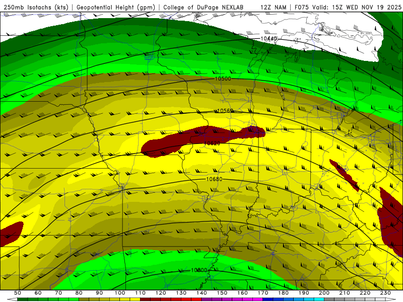Viewport: 403px width, 302px height.
Task: Click the 200 value on the color scale
Action: click(324, 293)
